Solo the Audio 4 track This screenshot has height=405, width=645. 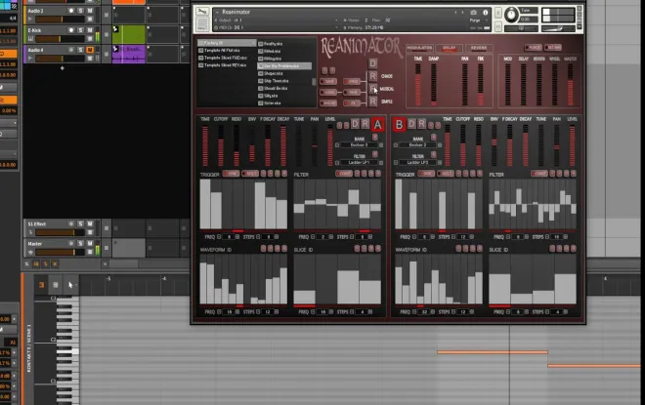click(x=80, y=50)
